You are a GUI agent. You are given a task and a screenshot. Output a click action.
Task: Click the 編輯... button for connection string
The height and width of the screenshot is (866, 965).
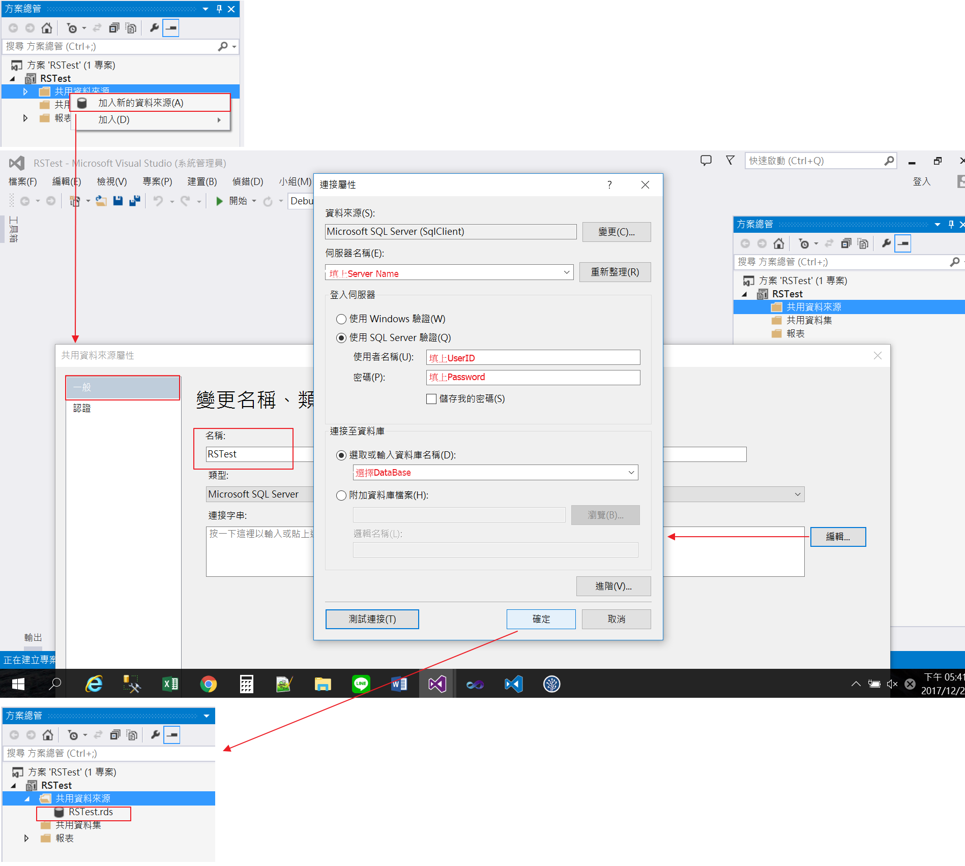(x=838, y=537)
